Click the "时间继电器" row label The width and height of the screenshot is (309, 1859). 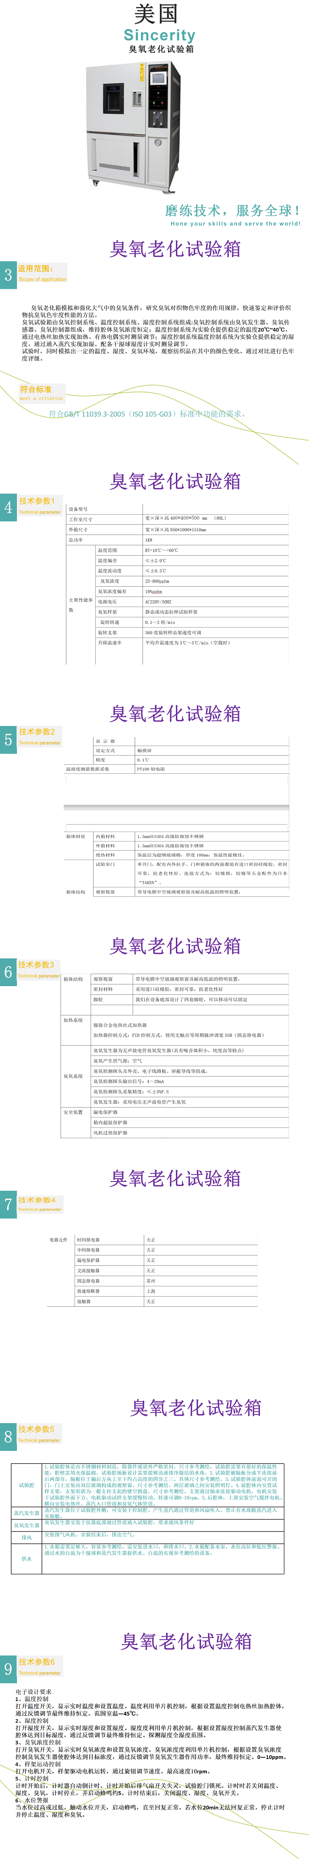coord(89,1240)
